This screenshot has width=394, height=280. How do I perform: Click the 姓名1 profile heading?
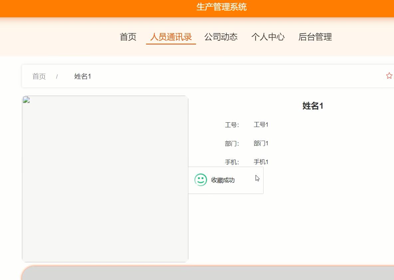point(313,106)
